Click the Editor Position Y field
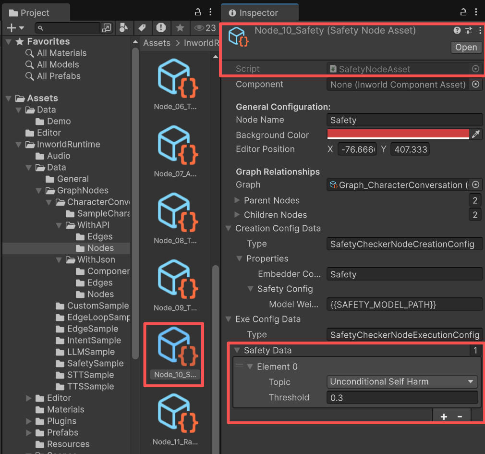The height and width of the screenshot is (454, 485). 410,149
